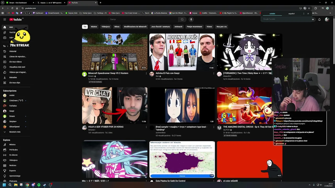This screenshot has height=188, width=335.
Task: Switch to the Serpias en X tab
Action: [x=51, y=3]
